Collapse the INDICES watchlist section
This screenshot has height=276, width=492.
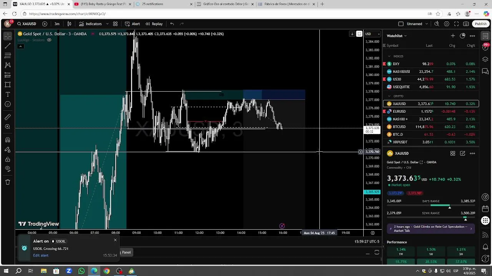click(x=389, y=56)
